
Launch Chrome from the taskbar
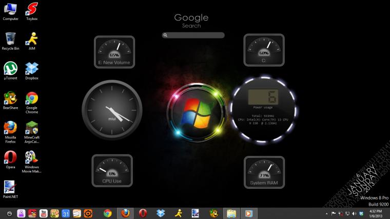point(107,213)
